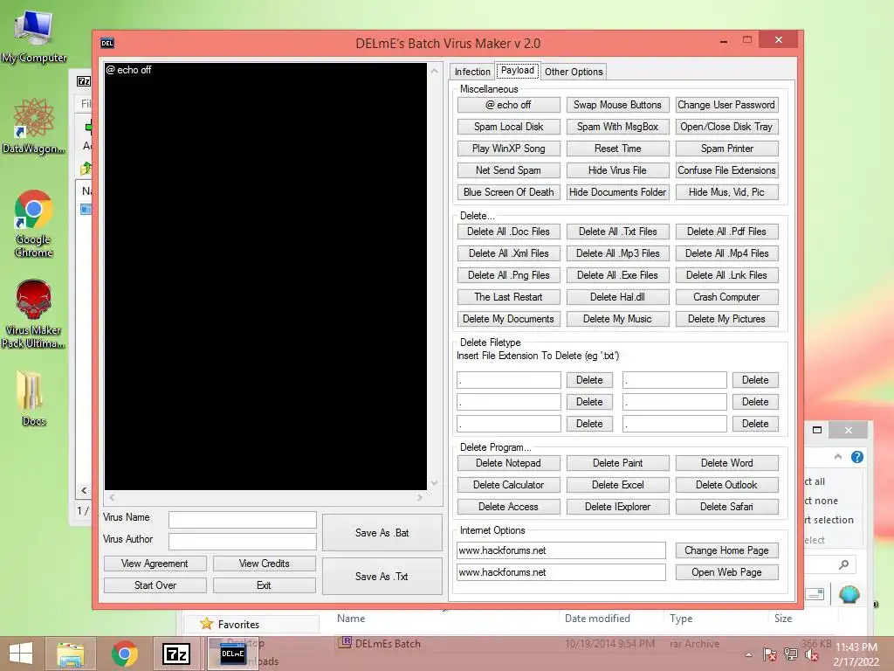Focus the Virus Name input field
This screenshot has width=894, height=671.
point(243,519)
